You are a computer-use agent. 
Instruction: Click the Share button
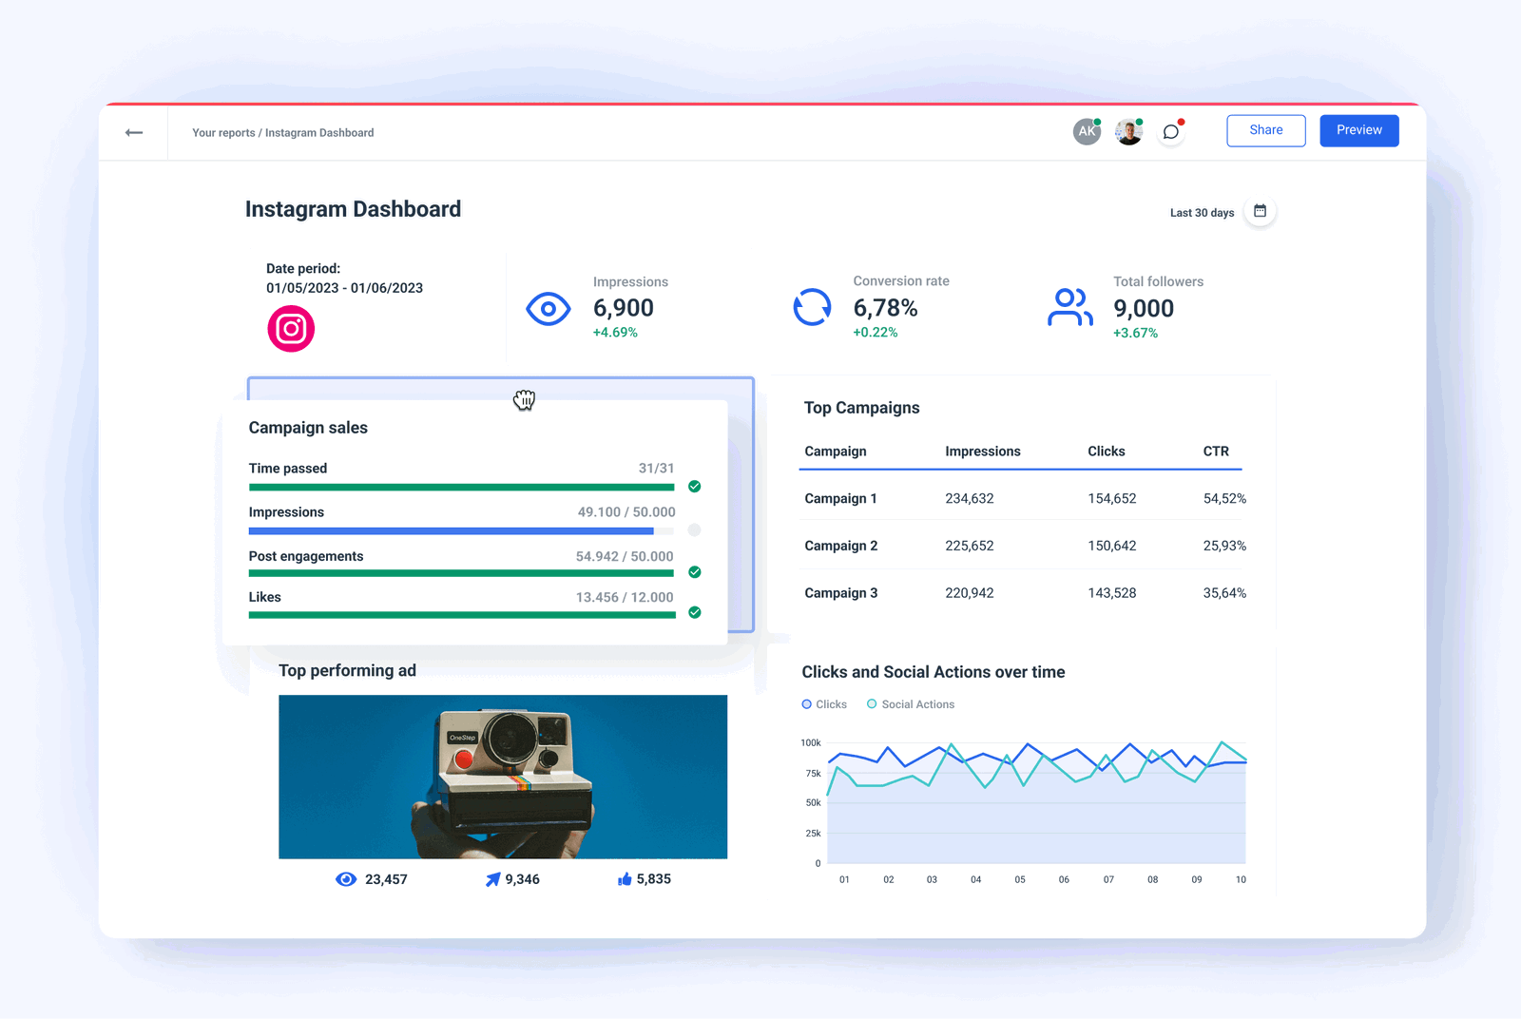[x=1265, y=130]
